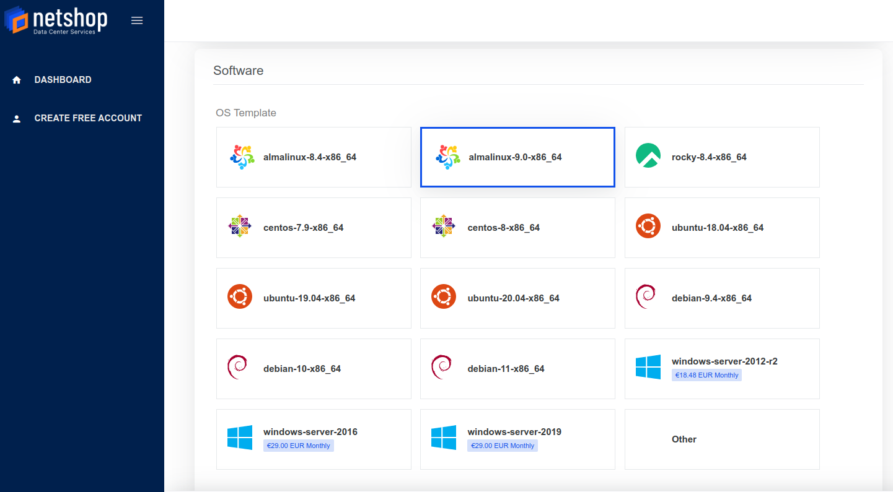
Task: Select the Other OS template option
Action: [x=722, y=439]
